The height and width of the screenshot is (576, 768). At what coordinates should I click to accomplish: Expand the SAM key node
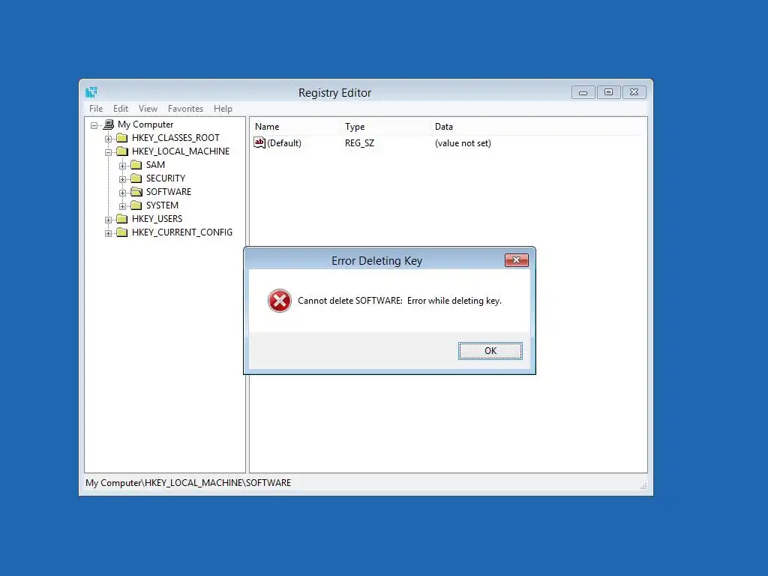tap(122, 166)
